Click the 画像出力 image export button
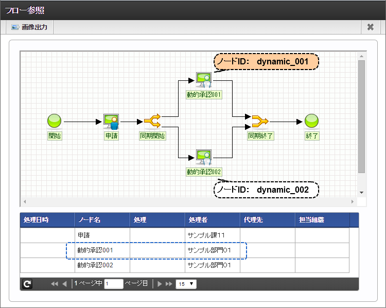The image size is (386, 308). coord(29,27)
